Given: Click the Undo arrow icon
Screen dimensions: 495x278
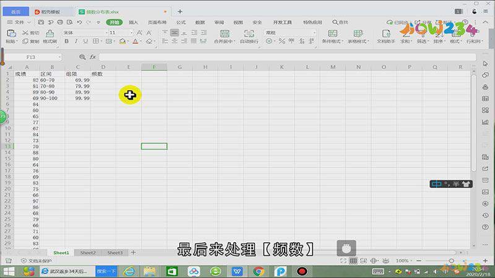Looking at the screenshot, I should pyautogui.click(x=79, y=22).
